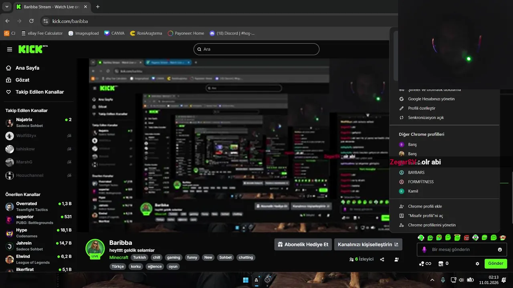
Task: Open followed channel Hozuchannel
Action: coord(38,175)
